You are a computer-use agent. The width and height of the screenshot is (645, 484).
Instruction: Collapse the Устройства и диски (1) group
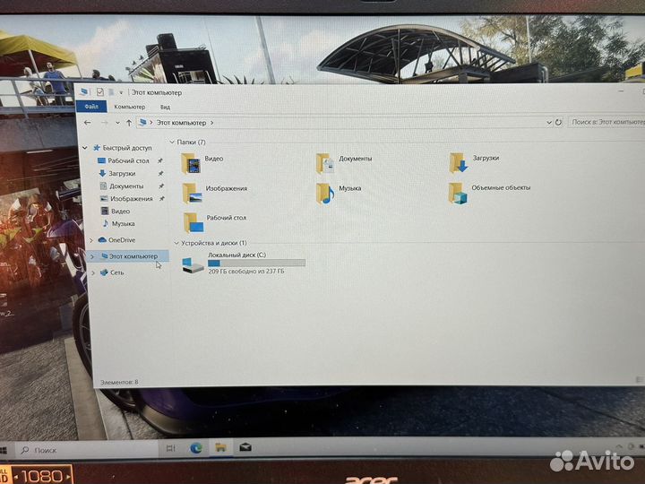[176, 243]
